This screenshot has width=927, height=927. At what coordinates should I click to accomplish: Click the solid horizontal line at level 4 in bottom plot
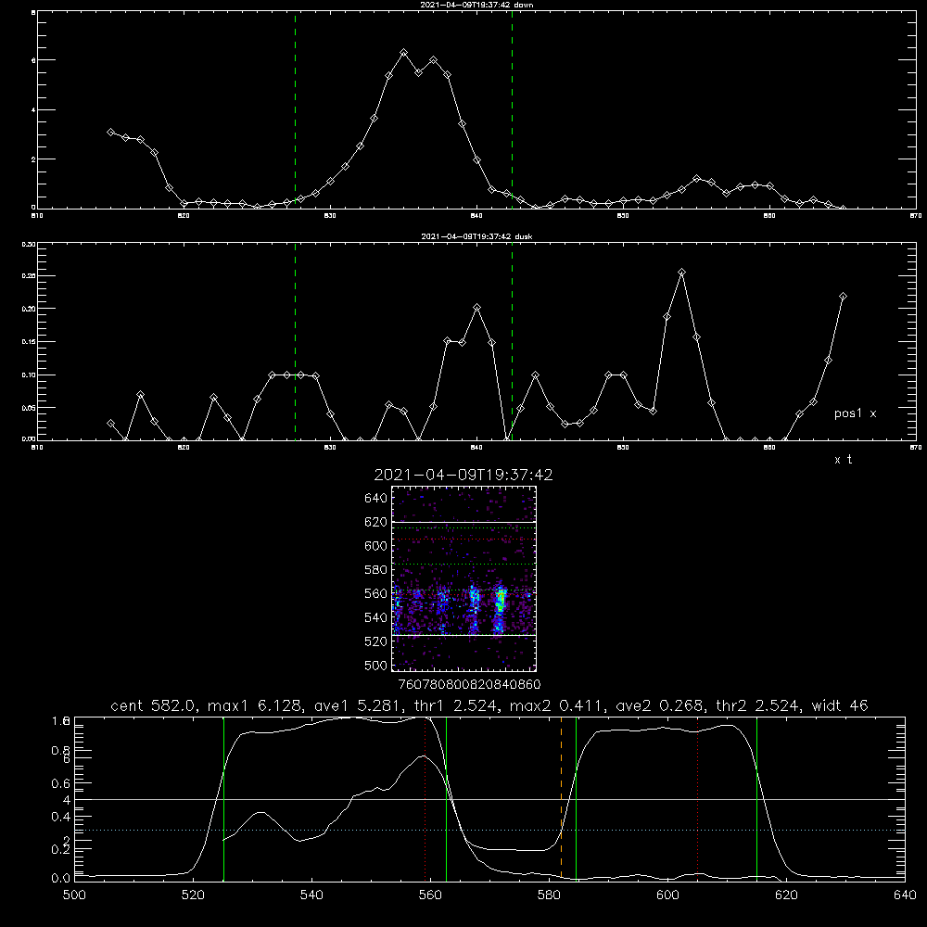point(489,799)
